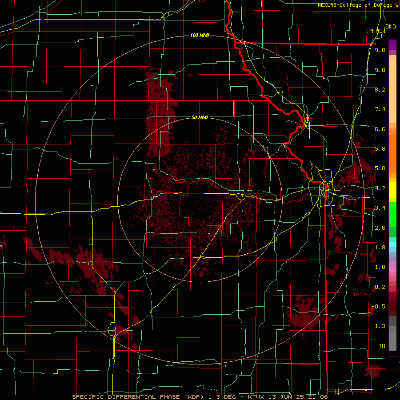Image resolution: width=400 pixels, height=400 pixels.
Task: Click the 1.8 scale value
Action: click(380, 248)
